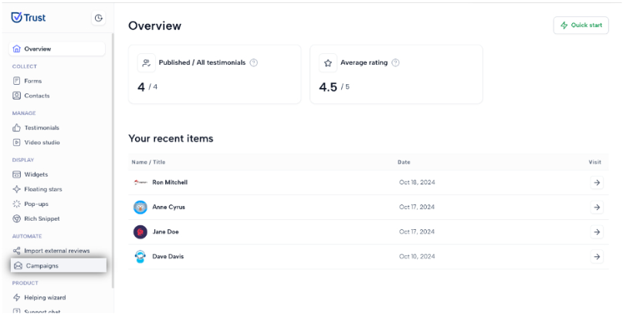Click the help icon beside Published / All testimonials
623x314 pixels.
pyautogui.click(x=253, y=62)
